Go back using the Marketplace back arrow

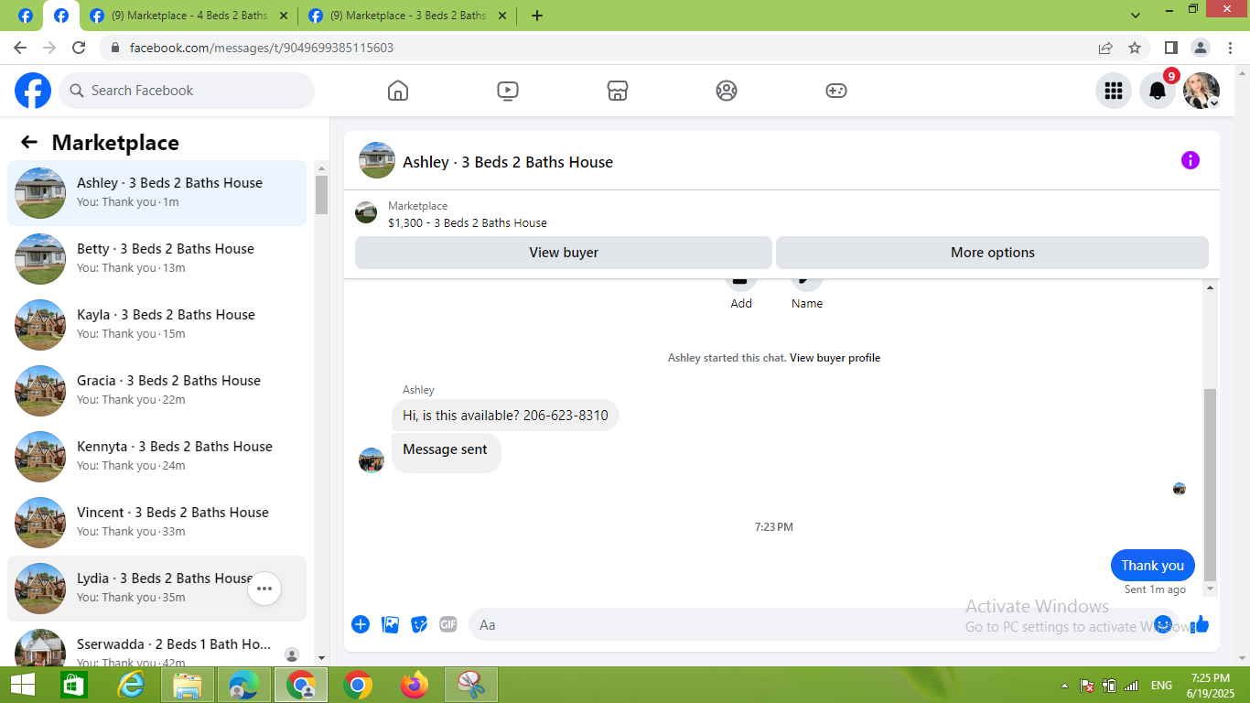pyautogui.click(x=29, y=142)
